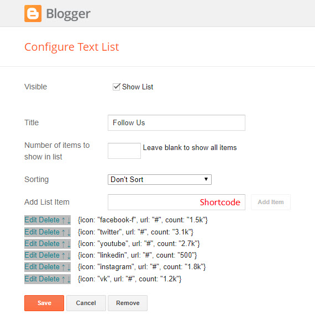315x315 pixels.
Task: Save the Text List configuration
Action: [44, 303]
